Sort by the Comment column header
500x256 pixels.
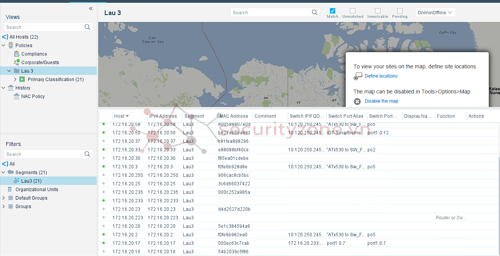coord(265,116)
